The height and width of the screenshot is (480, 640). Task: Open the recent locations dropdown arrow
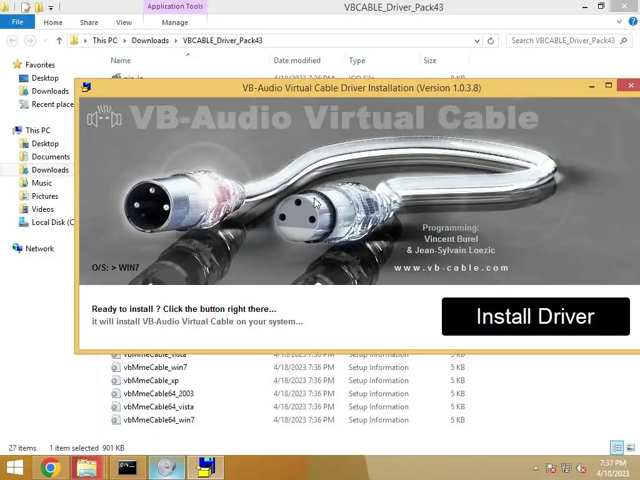pos(45,41)
